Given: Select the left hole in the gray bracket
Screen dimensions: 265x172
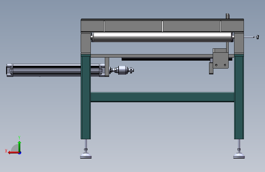Looking at the screenshot, I should coord(216,65).
